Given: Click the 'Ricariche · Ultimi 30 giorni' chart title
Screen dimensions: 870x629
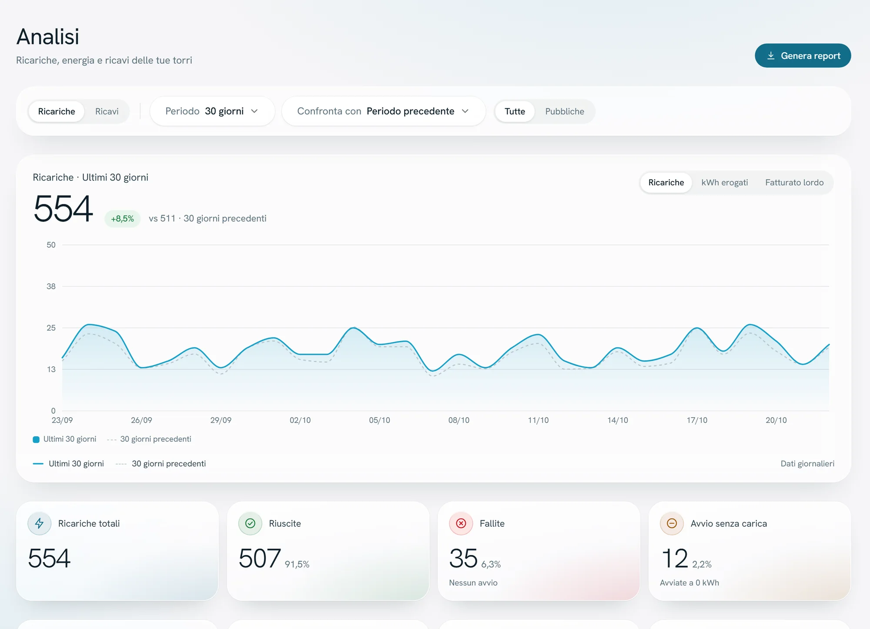Looking at the screenshot, I should (x=90, y=177).
